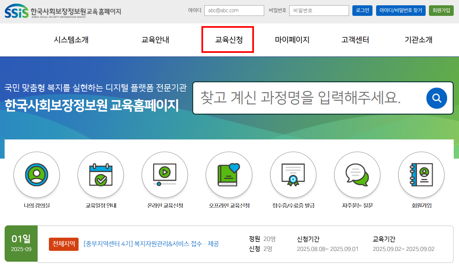Open the 고객센터 menu
459x265 pixels.
355,40
